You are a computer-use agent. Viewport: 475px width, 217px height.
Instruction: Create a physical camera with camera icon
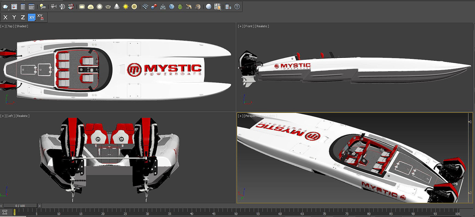pyautogui.click(x=54, y=7)
